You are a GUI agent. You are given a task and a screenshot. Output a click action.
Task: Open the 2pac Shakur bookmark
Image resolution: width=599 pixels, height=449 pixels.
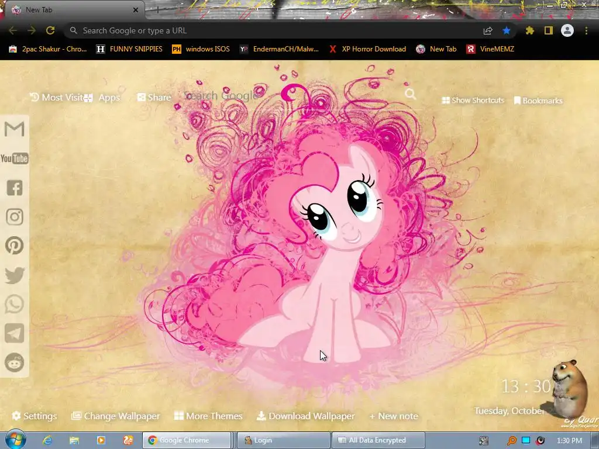click(48, 49)
